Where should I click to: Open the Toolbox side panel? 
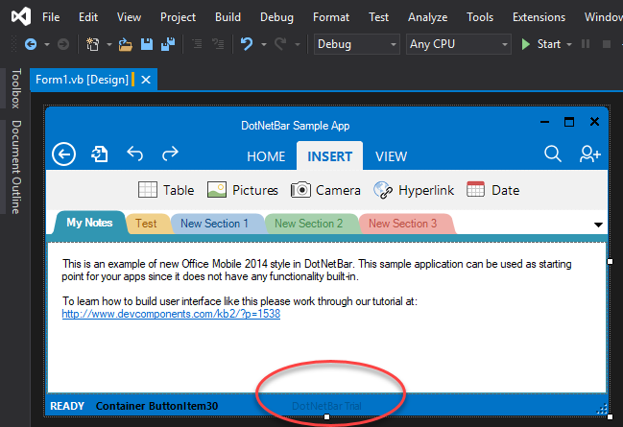click(x=16, y=88)
